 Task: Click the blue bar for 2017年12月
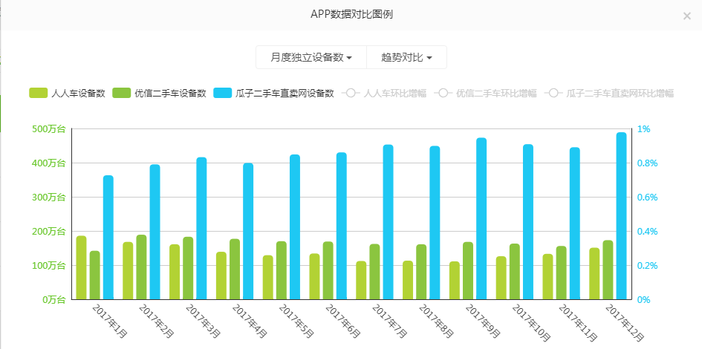(622, 215)
